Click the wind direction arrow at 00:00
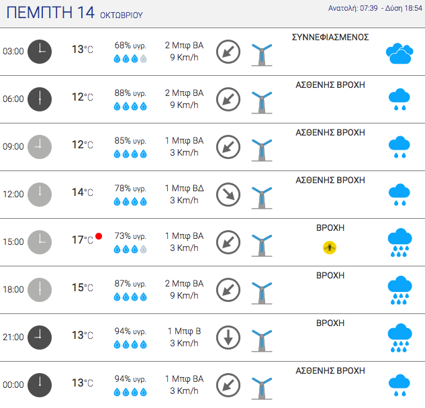This screenshot has width=425, height=408. tap(228, 385)
